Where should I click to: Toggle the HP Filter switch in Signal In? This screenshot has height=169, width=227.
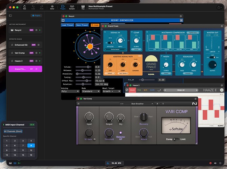point(110,43)
